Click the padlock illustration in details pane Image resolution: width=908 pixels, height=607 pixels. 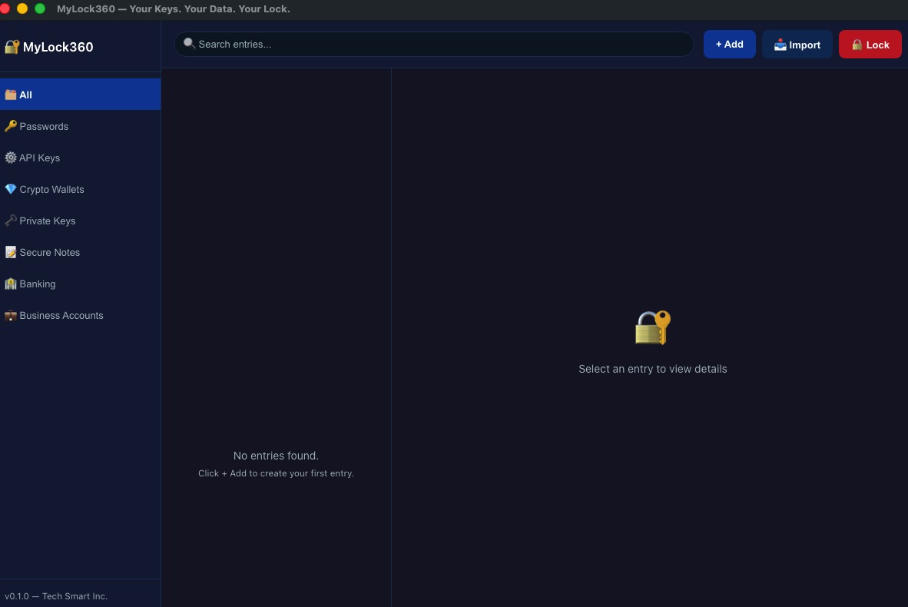tap(652, 327)
